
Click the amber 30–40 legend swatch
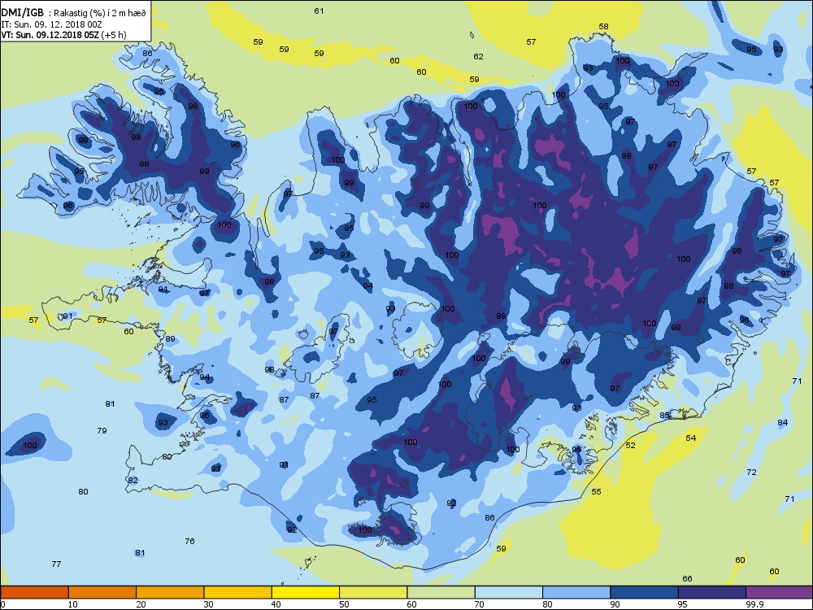click(x=238, y=592)
